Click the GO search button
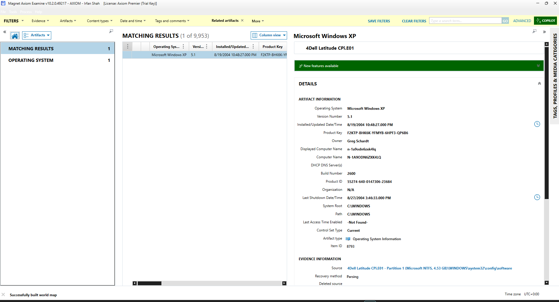 point(505,21)
